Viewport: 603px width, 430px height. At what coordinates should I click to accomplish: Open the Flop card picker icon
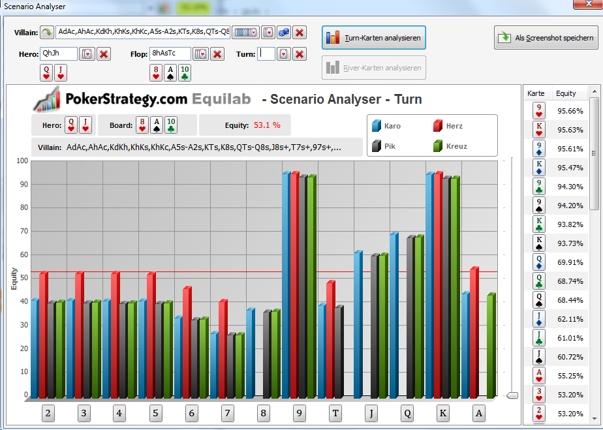tap(201, 54)
